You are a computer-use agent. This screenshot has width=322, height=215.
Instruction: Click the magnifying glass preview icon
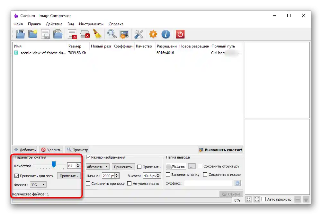point(112,34)
